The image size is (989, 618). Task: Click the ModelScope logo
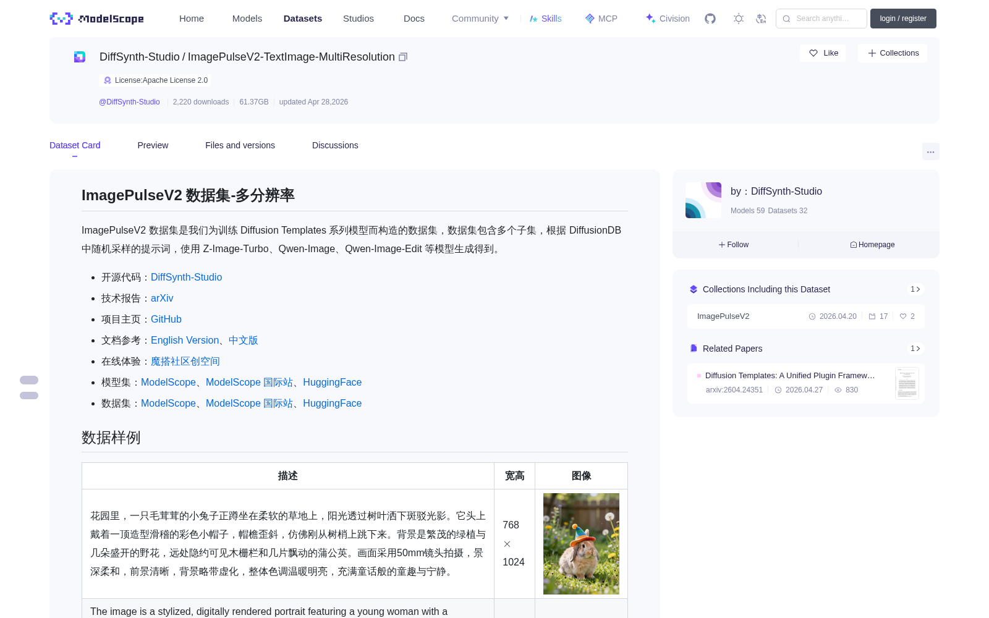[97, 19]
